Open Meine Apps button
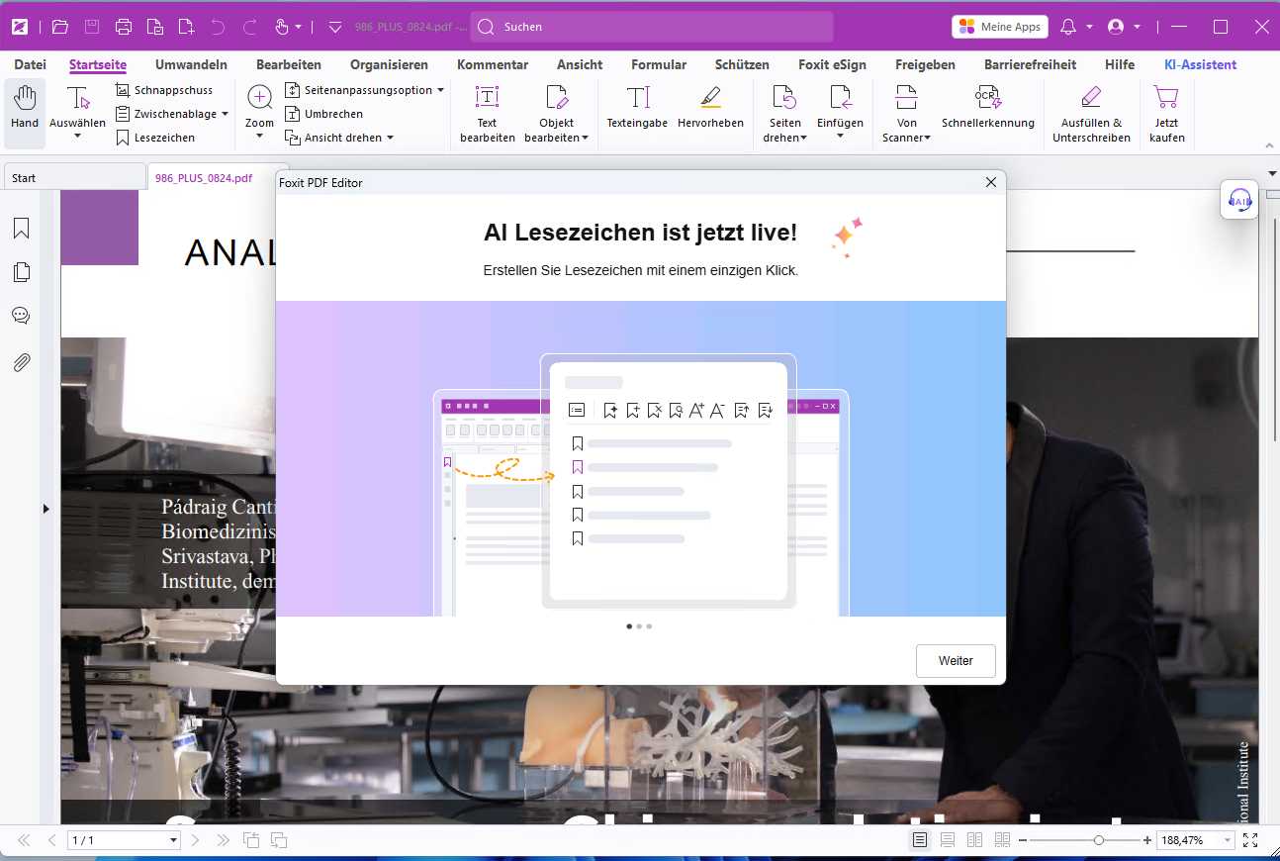 pyautogui.click(x=999, y=27)
